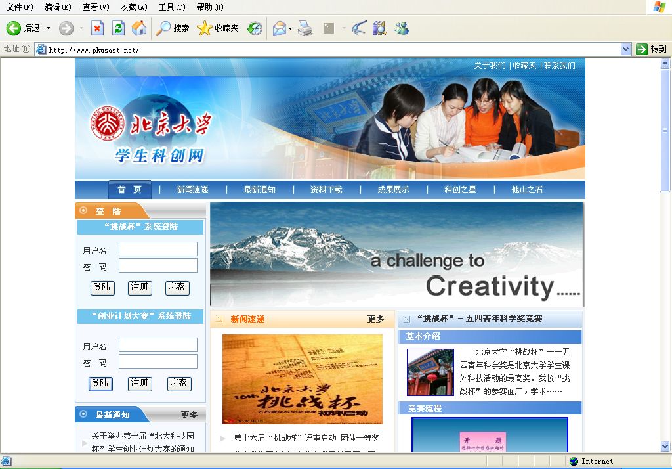Click 更多 beside the 新闻速递 heading

point(375,319)
